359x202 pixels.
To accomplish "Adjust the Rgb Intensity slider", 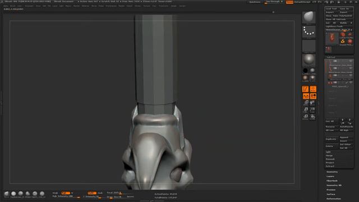I will (x=66, y=196).
